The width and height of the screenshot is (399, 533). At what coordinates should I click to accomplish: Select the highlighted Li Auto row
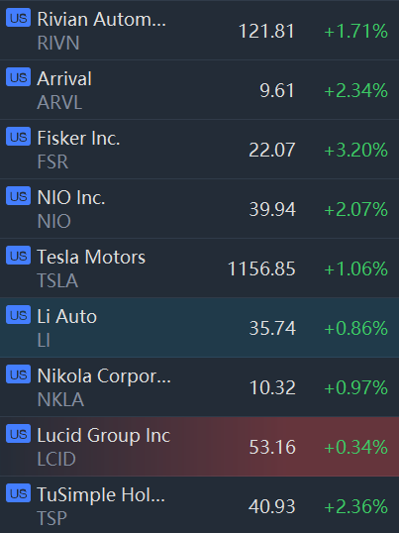point(199,327)
